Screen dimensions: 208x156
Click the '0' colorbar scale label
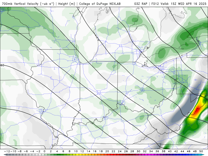(44, 151)
